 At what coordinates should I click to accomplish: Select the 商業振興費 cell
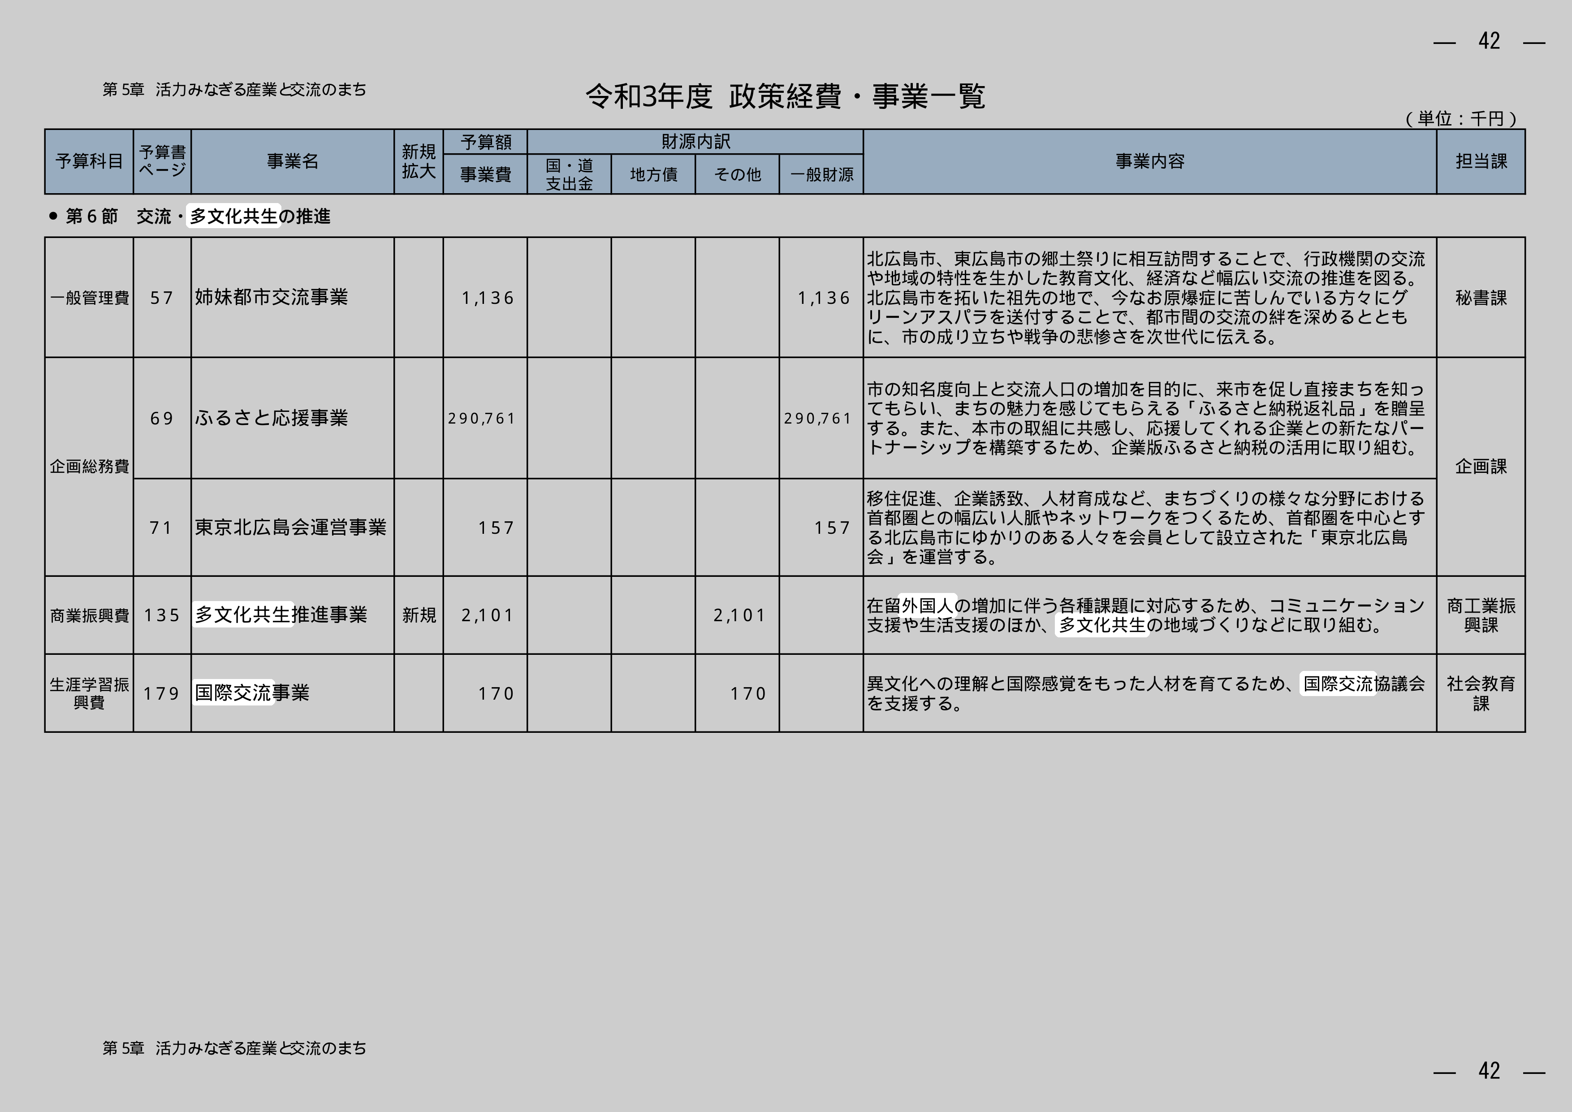[x=89, y=615]
